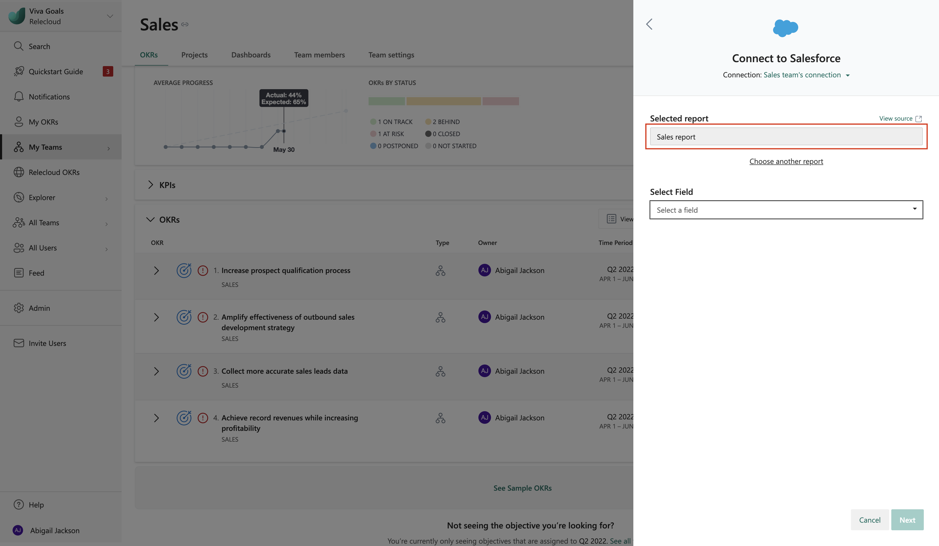
Task: Click the back arrow in the Salesforce panel
Action: (x=649, y=24)
